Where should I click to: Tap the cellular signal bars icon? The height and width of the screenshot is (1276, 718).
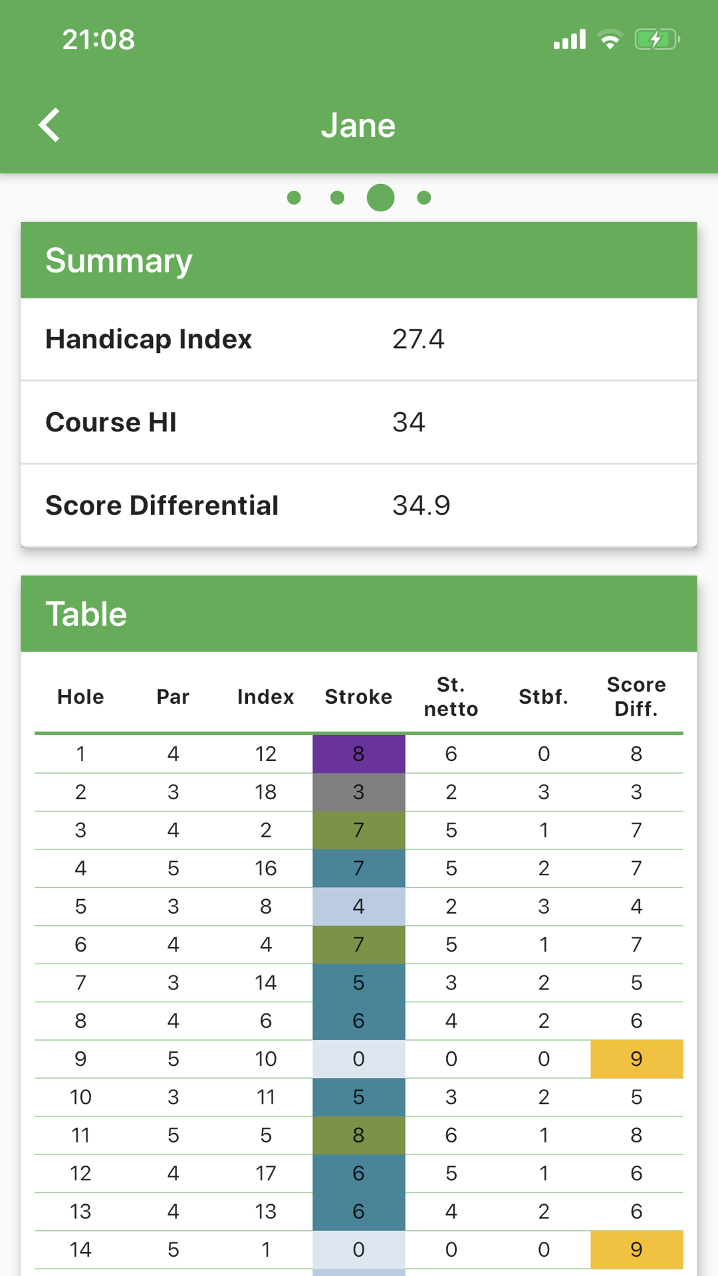point(568,39)
